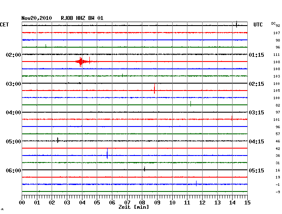Click the 05:15 UTC time label
The image size is (282, 214).
256,170
